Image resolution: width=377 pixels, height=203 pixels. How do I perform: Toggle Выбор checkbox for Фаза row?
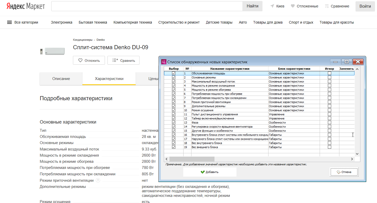point(174,123)
